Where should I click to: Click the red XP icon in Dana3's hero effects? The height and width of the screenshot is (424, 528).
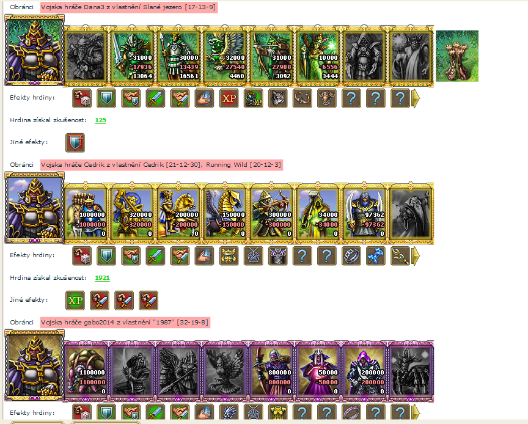(x=229, y=98)
